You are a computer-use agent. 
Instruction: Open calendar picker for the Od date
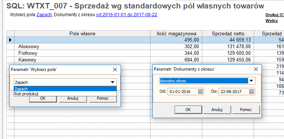(200, 92)
